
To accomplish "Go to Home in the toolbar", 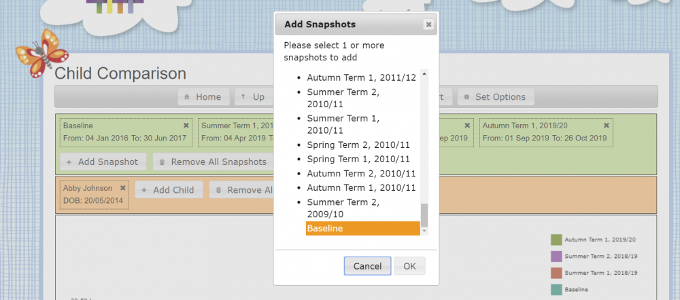I will click(203, 97).
